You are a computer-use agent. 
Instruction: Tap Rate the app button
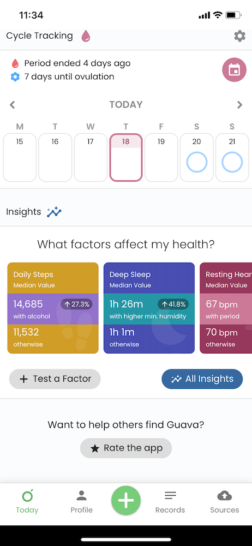click(x=126, y=448)
